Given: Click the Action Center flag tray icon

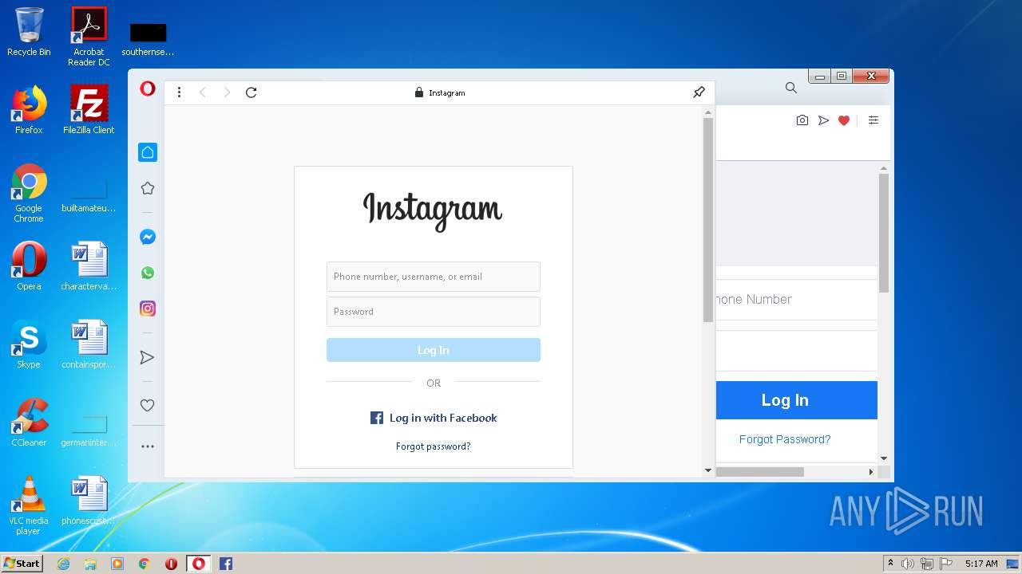Looking at the screenshot, I should tap(946, 564).
